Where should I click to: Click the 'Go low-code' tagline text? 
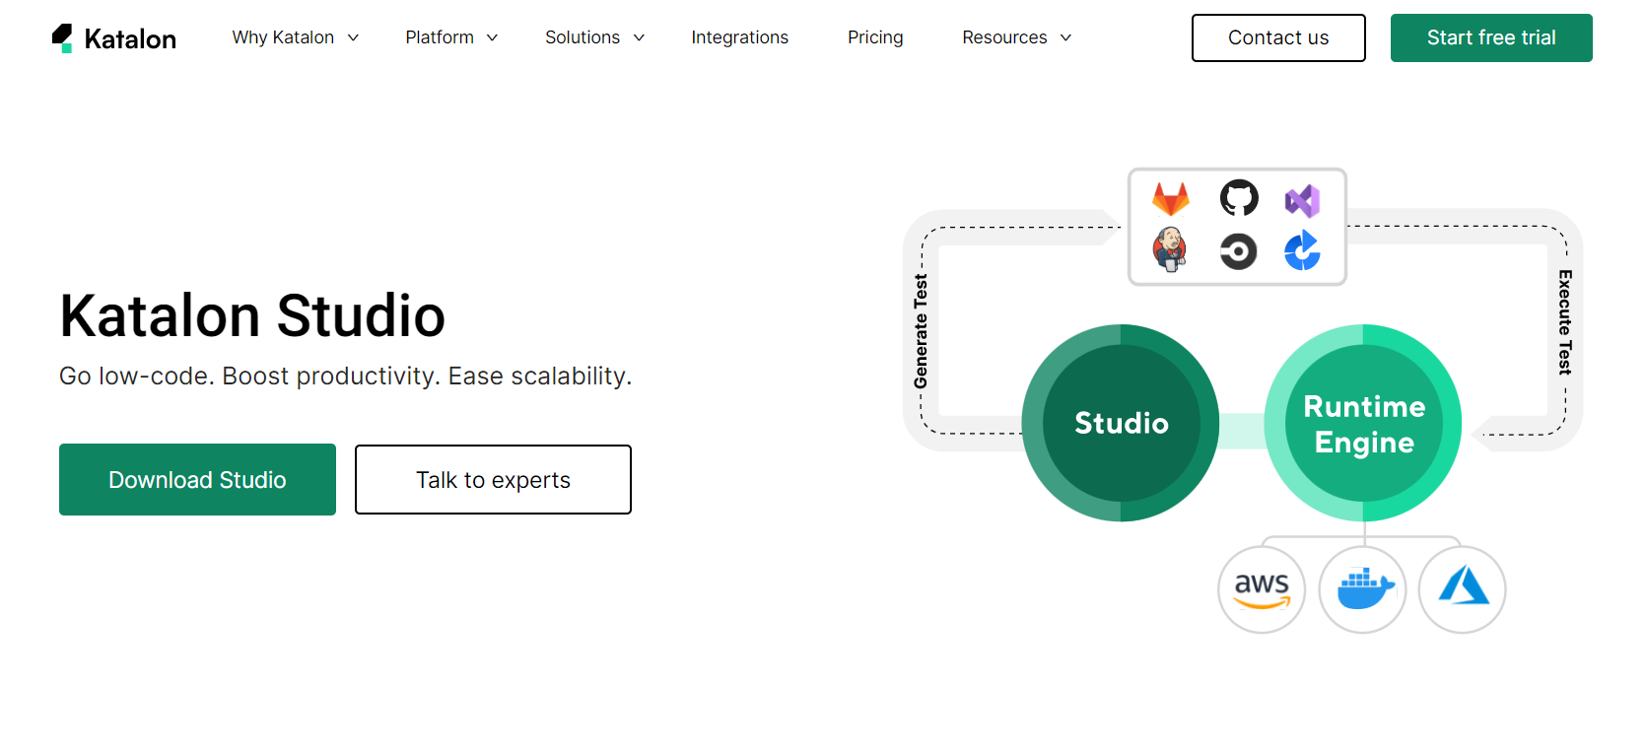click(345, 376)
